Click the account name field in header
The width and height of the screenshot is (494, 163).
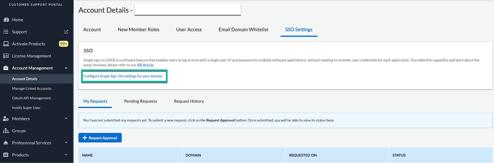tap(187, 10)
